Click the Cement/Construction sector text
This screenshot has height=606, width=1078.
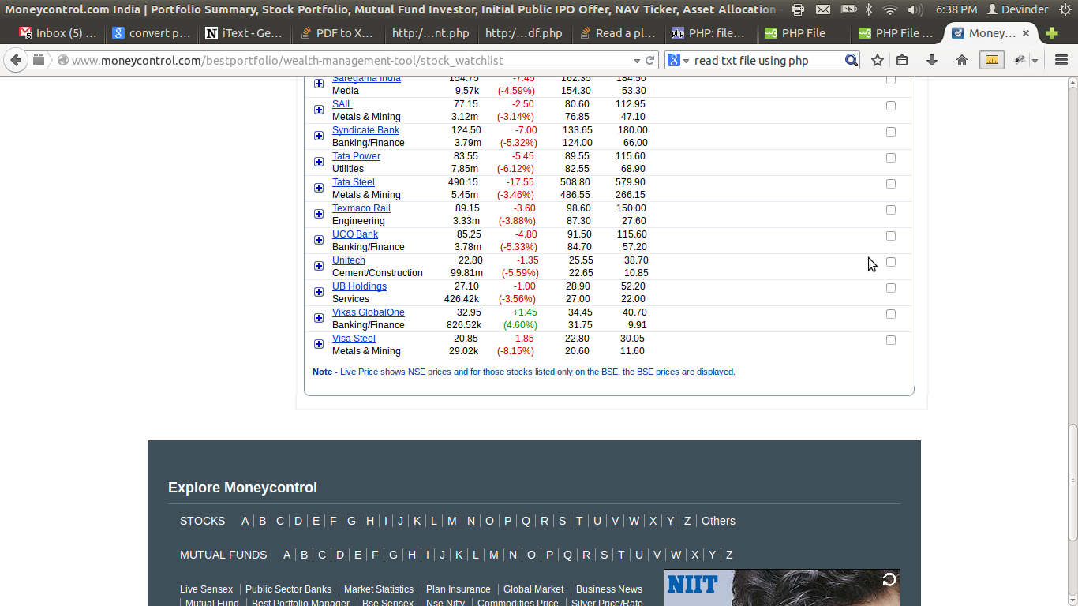coord(377,273)
